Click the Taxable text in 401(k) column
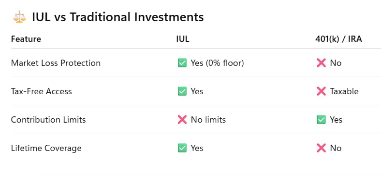The height and width of the screenshot is (176, 381). pos(344,91)
